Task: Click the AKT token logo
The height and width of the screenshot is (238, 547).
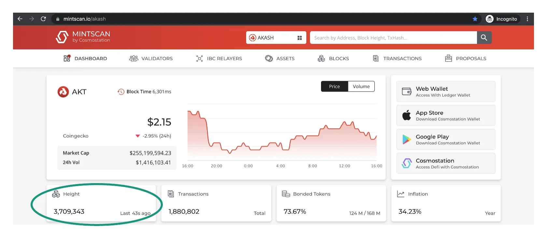Action: 63,92
